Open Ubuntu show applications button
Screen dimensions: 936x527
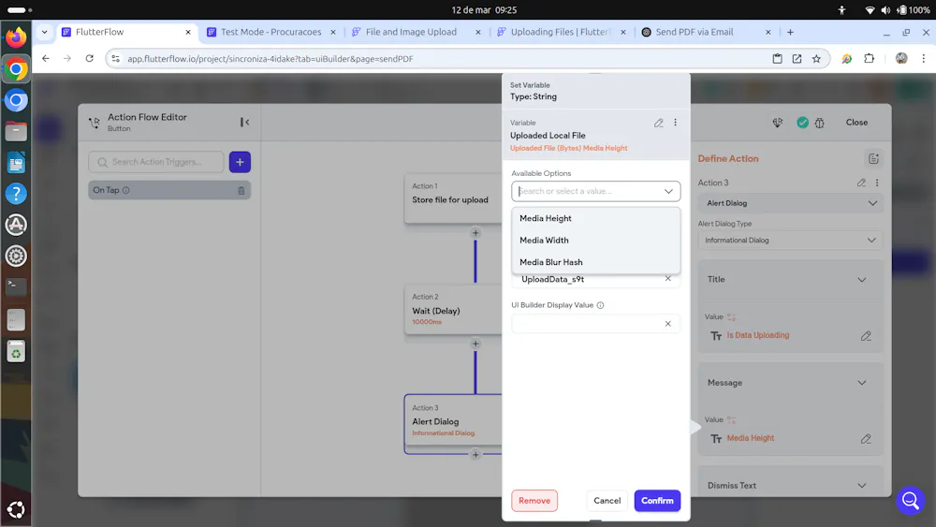coord(16,509)
